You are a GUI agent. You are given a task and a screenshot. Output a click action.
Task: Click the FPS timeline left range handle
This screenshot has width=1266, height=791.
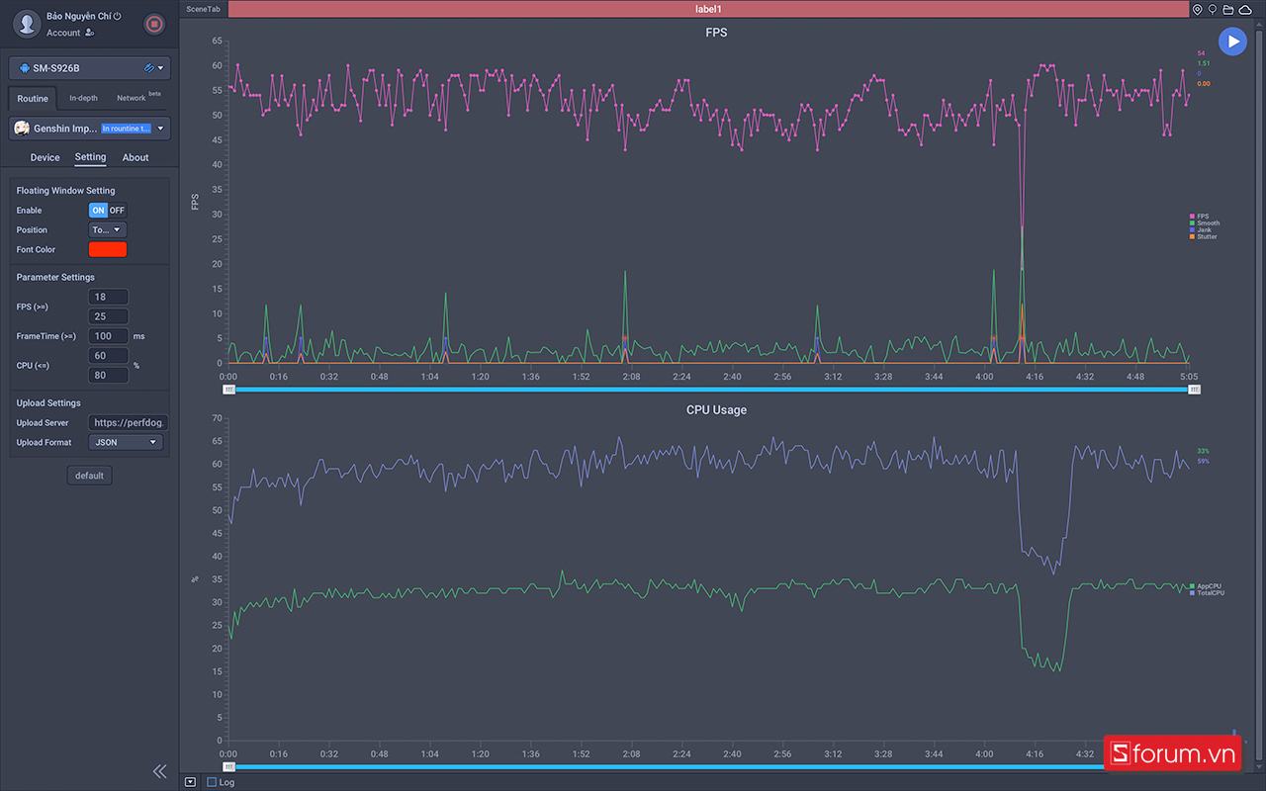tap(229, 390)
